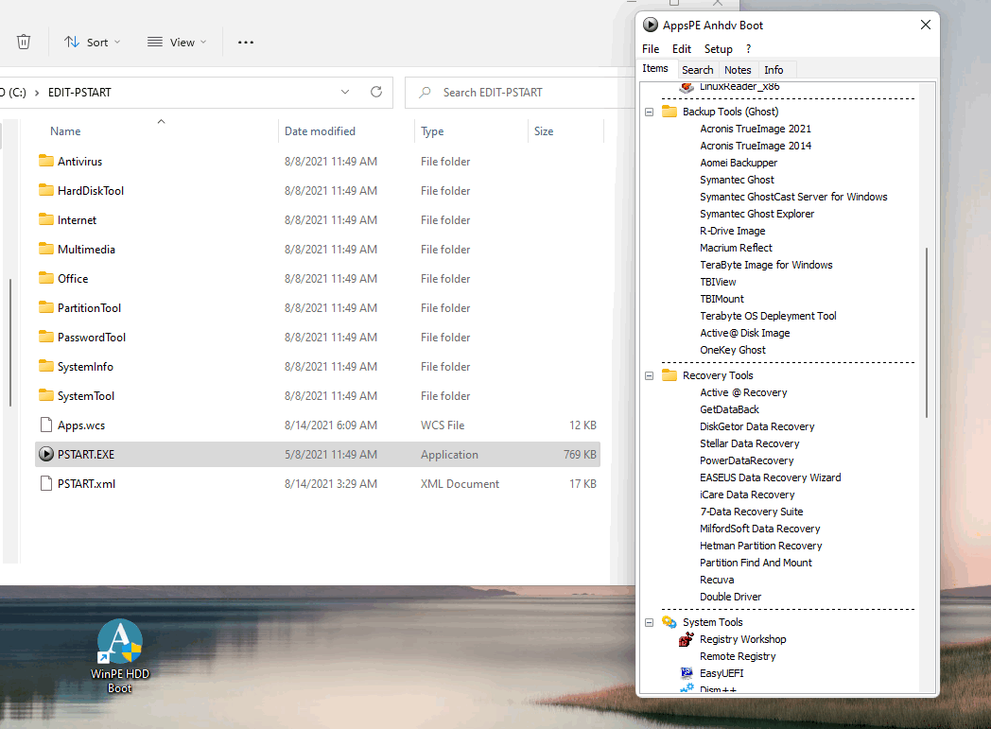Image resolution: width=991 pixels, height=729 pixels.
Task: Click the "XML Document" type cell
Action: pos(461,484)
